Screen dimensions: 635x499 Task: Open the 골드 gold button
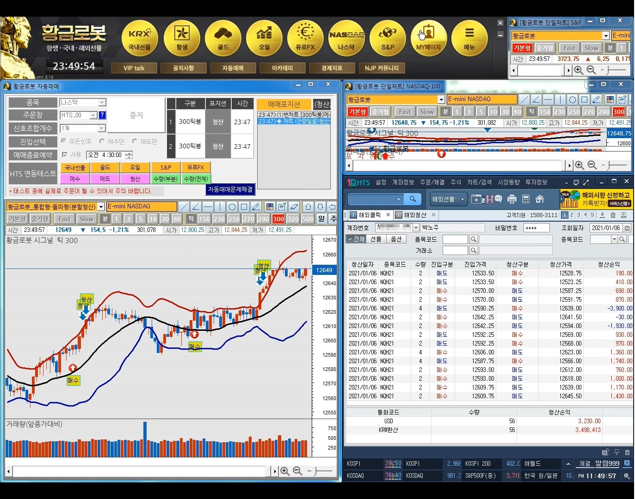click(x=223, y=38)
